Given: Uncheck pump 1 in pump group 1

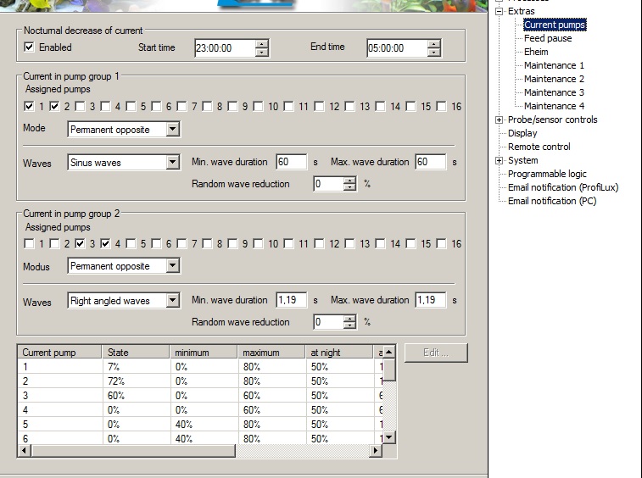Looking at the screenshot, I should (x=30, y=106).
